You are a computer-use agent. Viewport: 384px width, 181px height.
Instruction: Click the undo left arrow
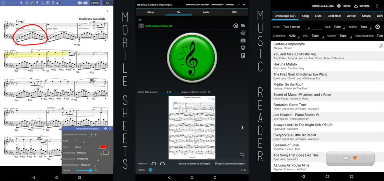point(80,3)
